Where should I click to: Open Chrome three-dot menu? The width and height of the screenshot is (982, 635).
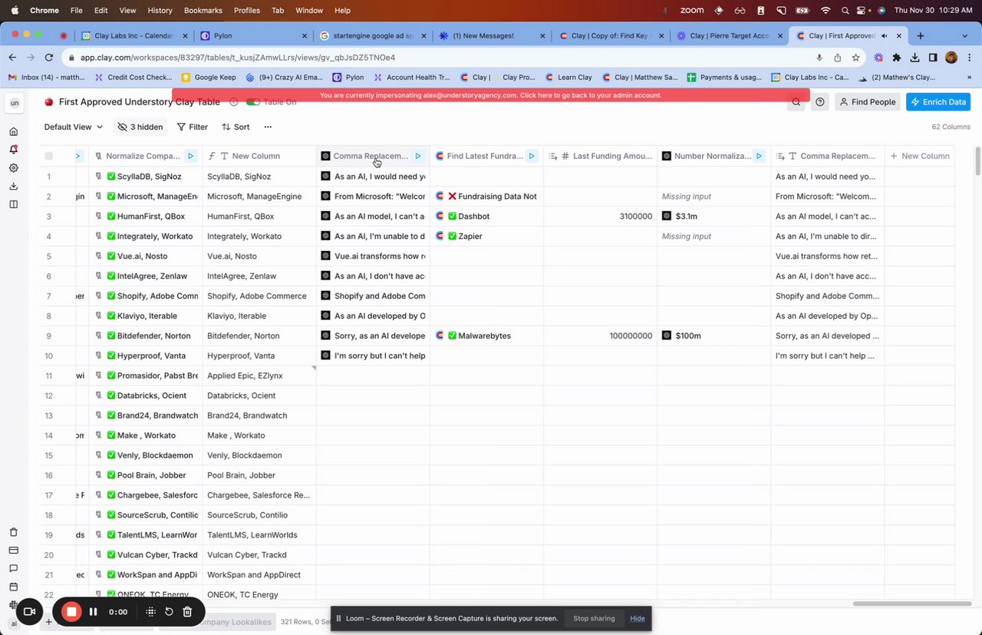[x=969, y=58]
